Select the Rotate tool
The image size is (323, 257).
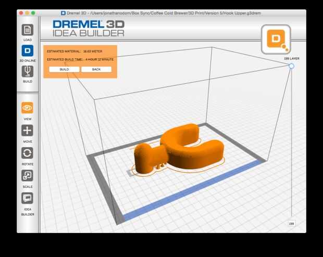coord(27,153)
